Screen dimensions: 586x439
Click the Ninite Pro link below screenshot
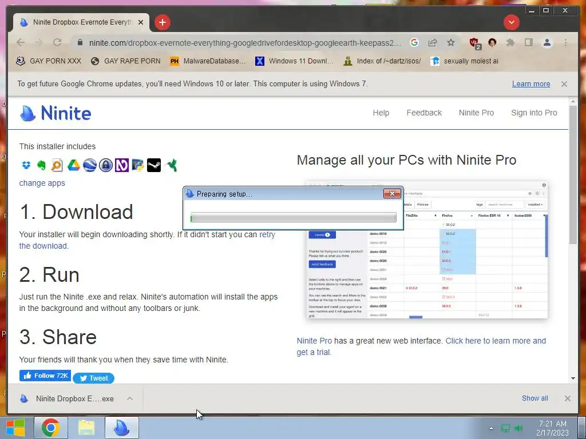314,341
